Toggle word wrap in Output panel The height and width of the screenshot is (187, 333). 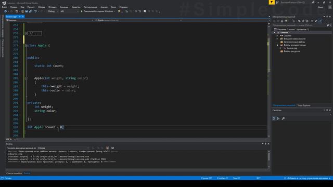tap(112, 148)
